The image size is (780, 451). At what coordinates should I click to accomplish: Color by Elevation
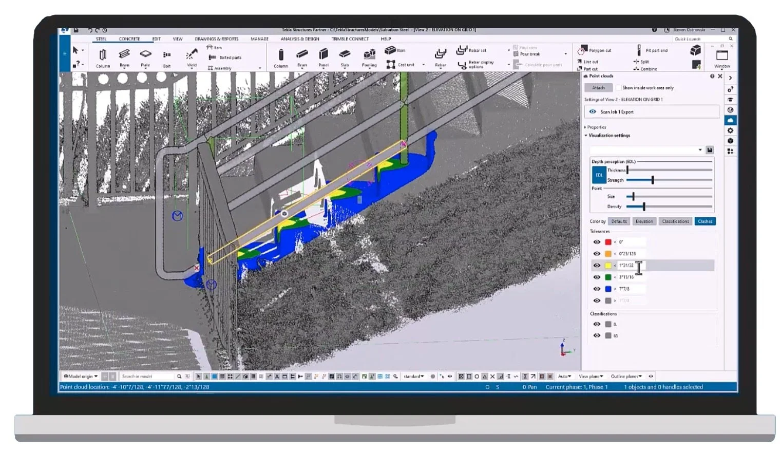point(644,221)
